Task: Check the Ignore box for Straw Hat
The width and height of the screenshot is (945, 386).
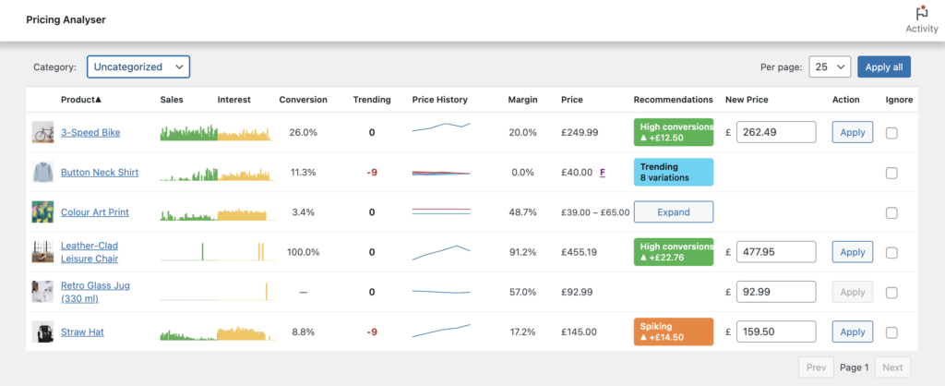Action: [x=891, y=332]
